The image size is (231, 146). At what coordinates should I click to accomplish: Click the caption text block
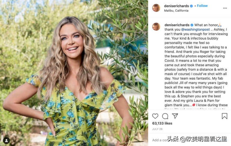(x=196, y=66)
